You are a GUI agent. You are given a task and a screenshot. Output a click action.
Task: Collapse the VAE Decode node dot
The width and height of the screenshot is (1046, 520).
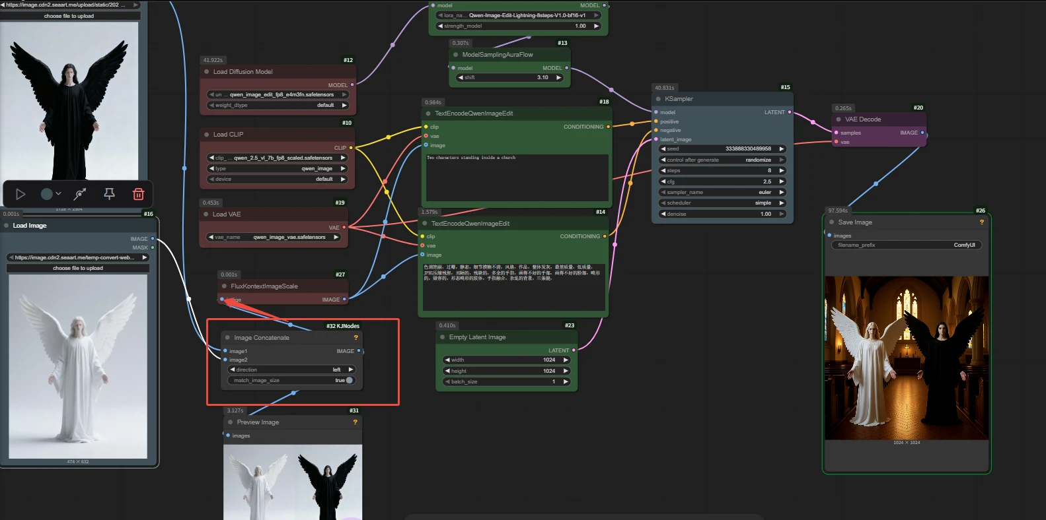point(839,119)
